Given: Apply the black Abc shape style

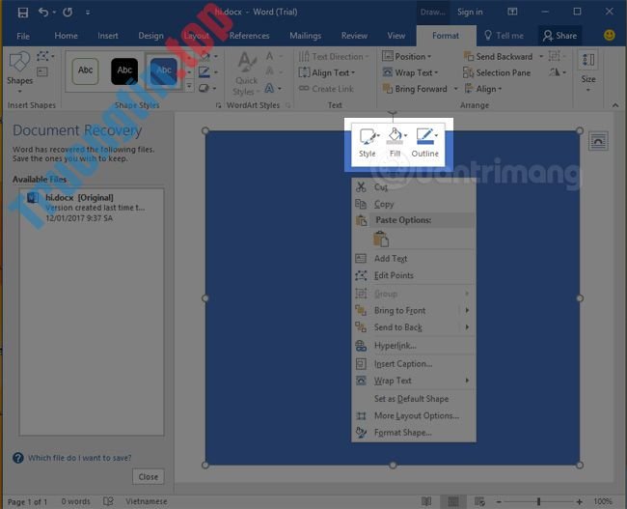Looking at the screenshot, I should click(124, 71).
